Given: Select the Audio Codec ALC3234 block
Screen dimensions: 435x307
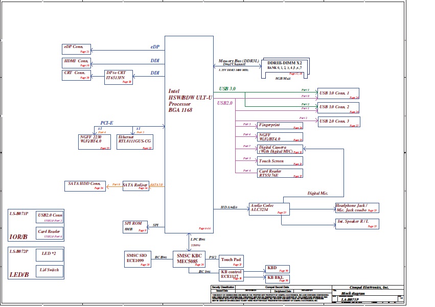Looking at the screenshot, I should (269, 208).
